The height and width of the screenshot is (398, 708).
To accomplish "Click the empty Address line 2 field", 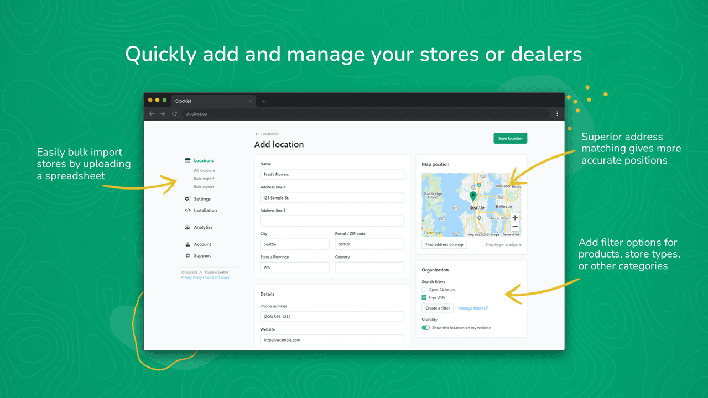I will [x=332, y=221].
